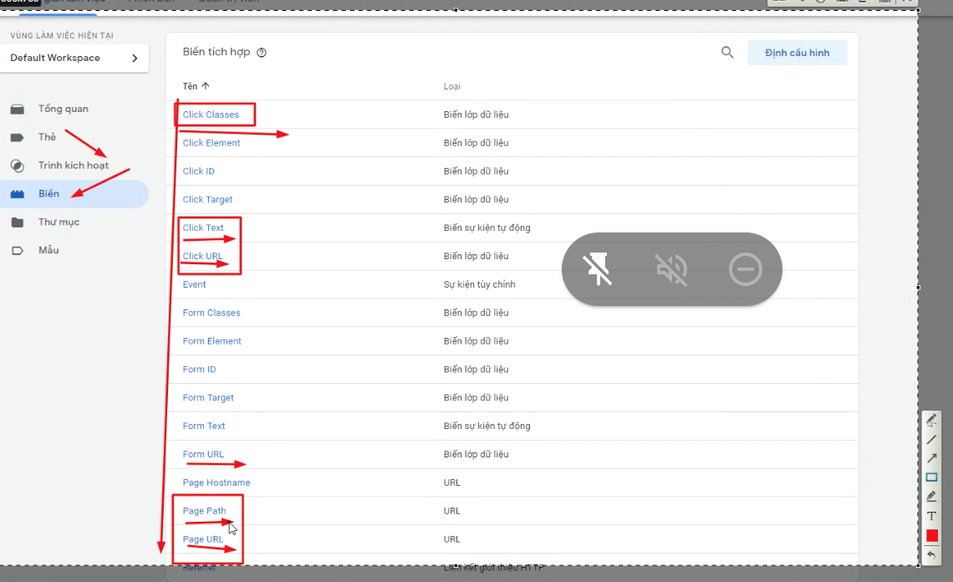Open the Form Target variable
This screenshot has height=582, width=953.
click(208, 398)
